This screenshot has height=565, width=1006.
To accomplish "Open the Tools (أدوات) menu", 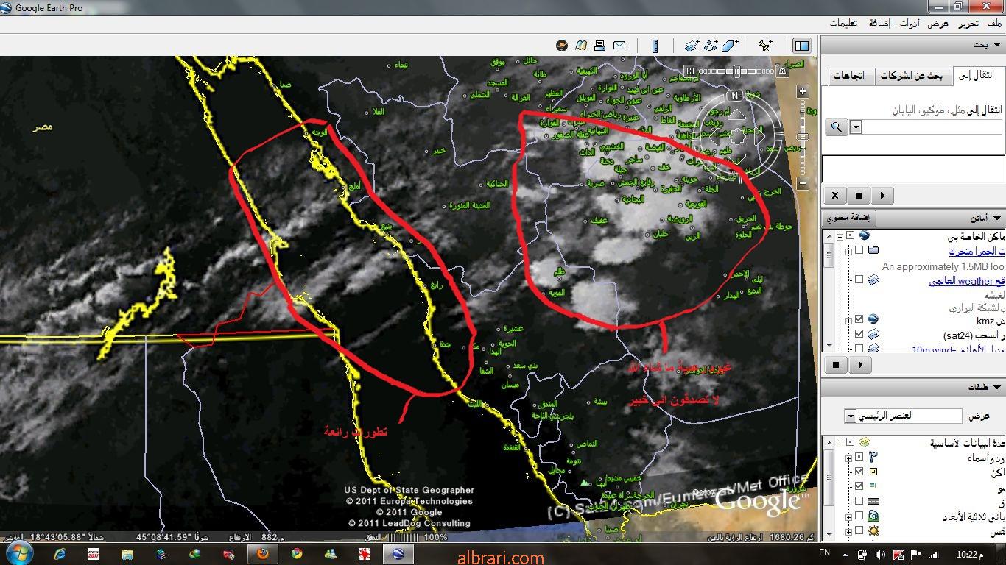I will tap(910, 24).
